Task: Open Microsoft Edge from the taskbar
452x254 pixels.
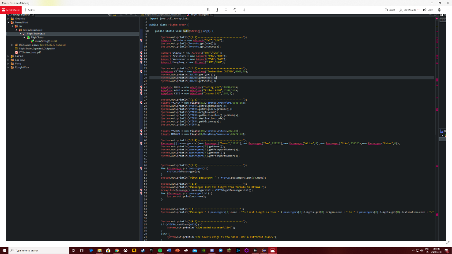Action: pos(90,250)
